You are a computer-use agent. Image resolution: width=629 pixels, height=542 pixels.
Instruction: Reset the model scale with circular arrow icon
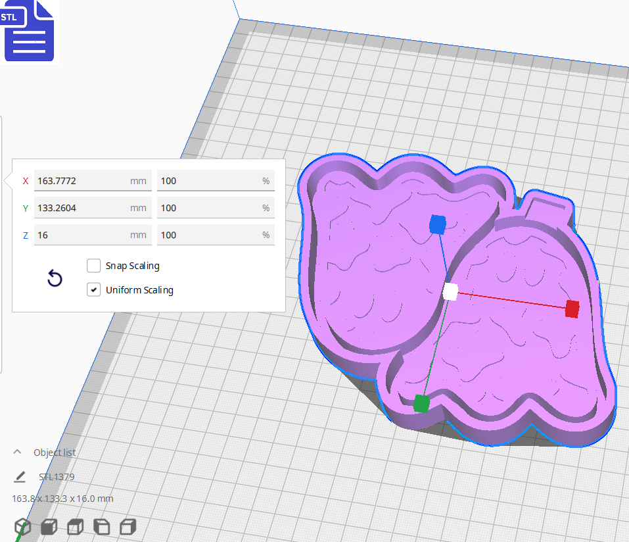(x=55, y=278)
